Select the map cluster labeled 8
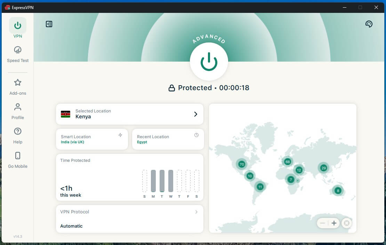 [x=338, y=190]
